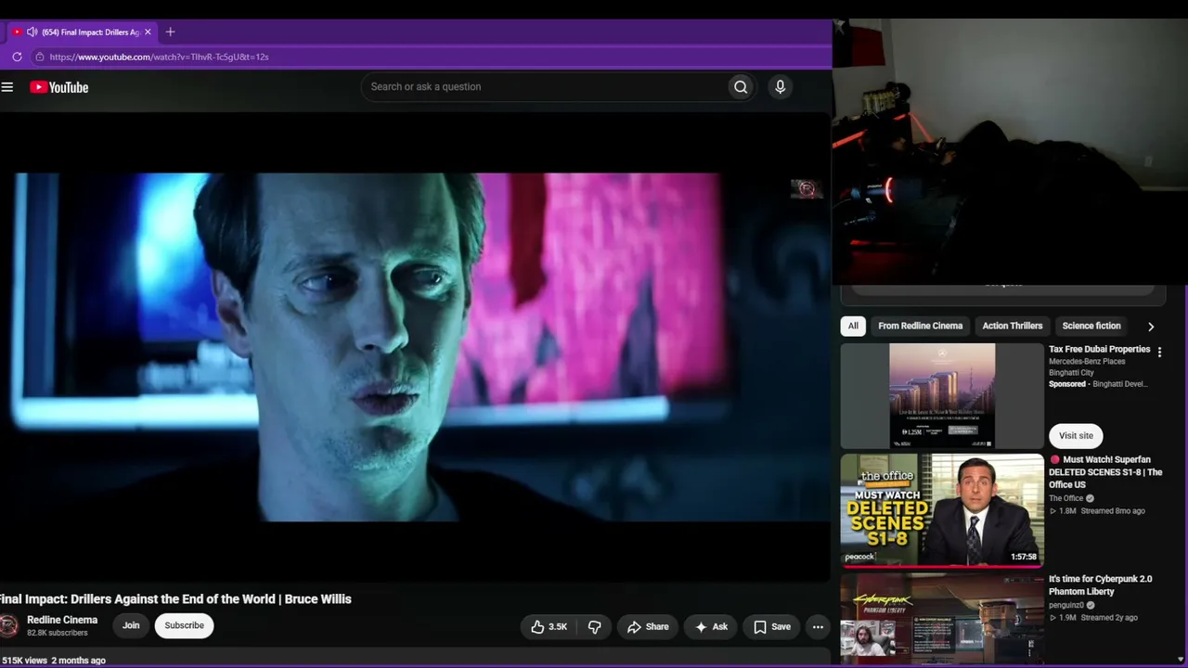Select the All filter chip
1188x668 pixels.
coord(853,326)
